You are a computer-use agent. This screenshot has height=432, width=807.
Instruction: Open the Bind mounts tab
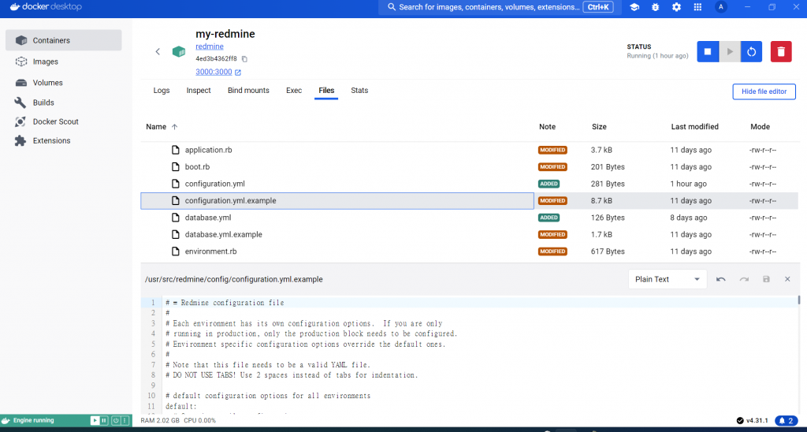point(248,90)
